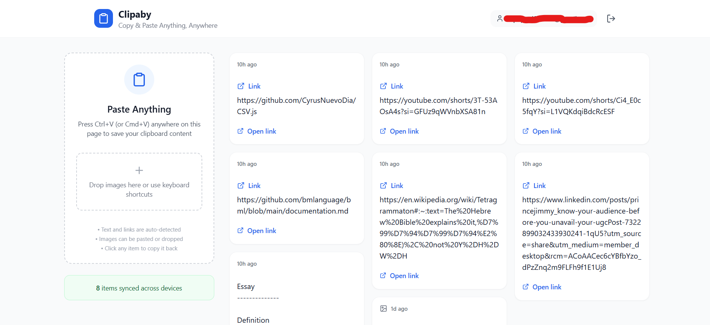Click 10h ago timestamp on Essay card

(x=247, y=263)
